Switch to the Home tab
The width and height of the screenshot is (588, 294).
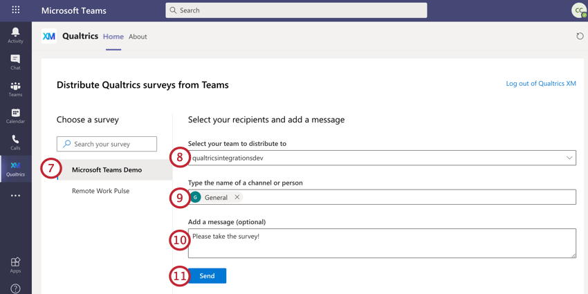point(113,37)
